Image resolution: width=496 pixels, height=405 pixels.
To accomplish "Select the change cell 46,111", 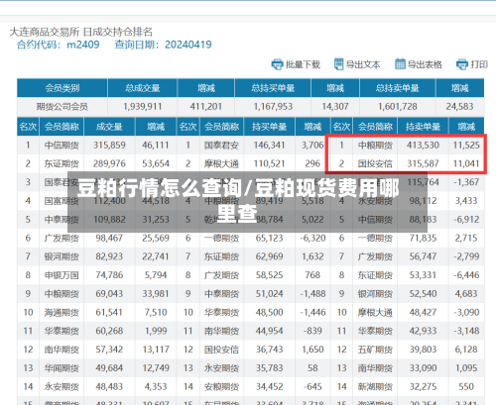I will 156,145.
